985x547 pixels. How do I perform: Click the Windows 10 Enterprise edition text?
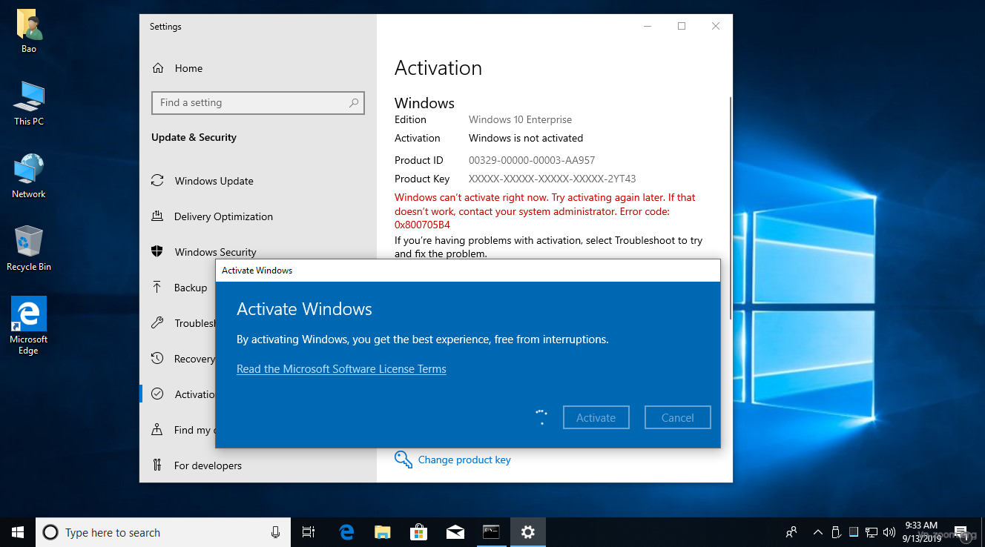click(520, 119)
